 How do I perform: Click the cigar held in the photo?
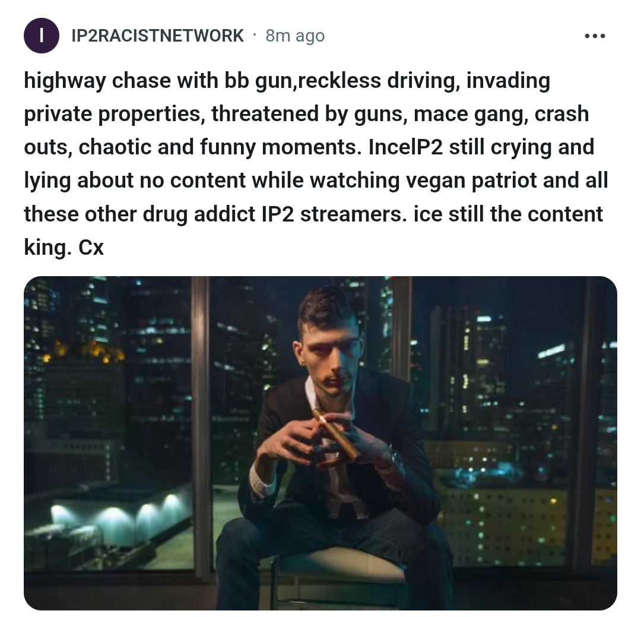(x=335, y=434)
